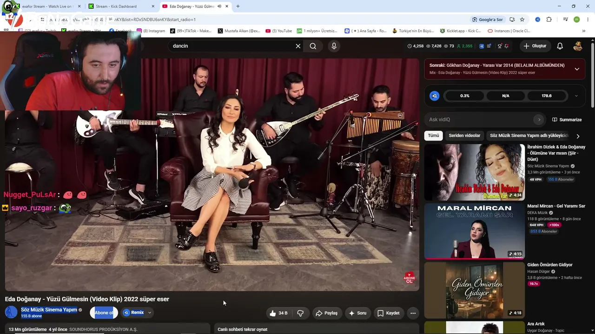The image size is (595, 334).
Task: Start voice search with the microphone
Action: (x=334, y=46)
